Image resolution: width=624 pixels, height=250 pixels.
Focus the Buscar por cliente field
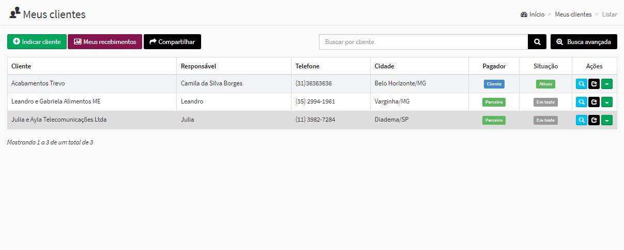point(423,42)
